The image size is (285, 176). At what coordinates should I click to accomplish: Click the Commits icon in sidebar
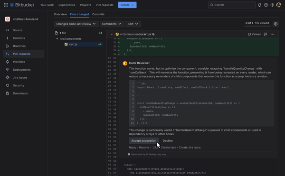(8, 38)
